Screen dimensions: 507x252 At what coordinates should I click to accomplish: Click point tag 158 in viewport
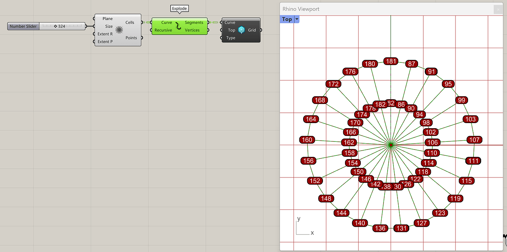349,153
